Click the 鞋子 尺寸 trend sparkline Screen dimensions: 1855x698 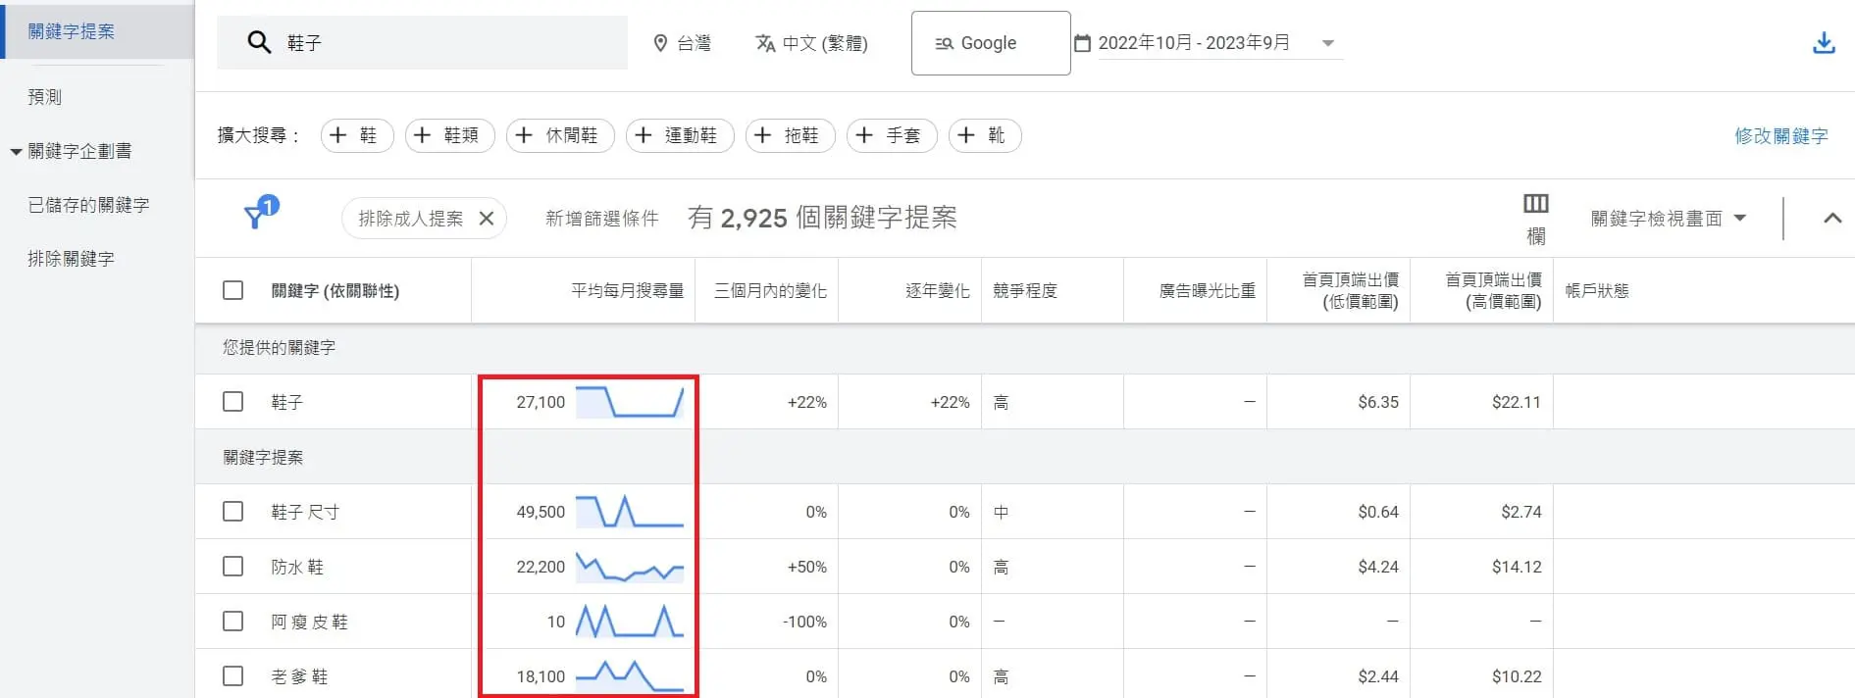pyautogui.click(x=630, y=512)
